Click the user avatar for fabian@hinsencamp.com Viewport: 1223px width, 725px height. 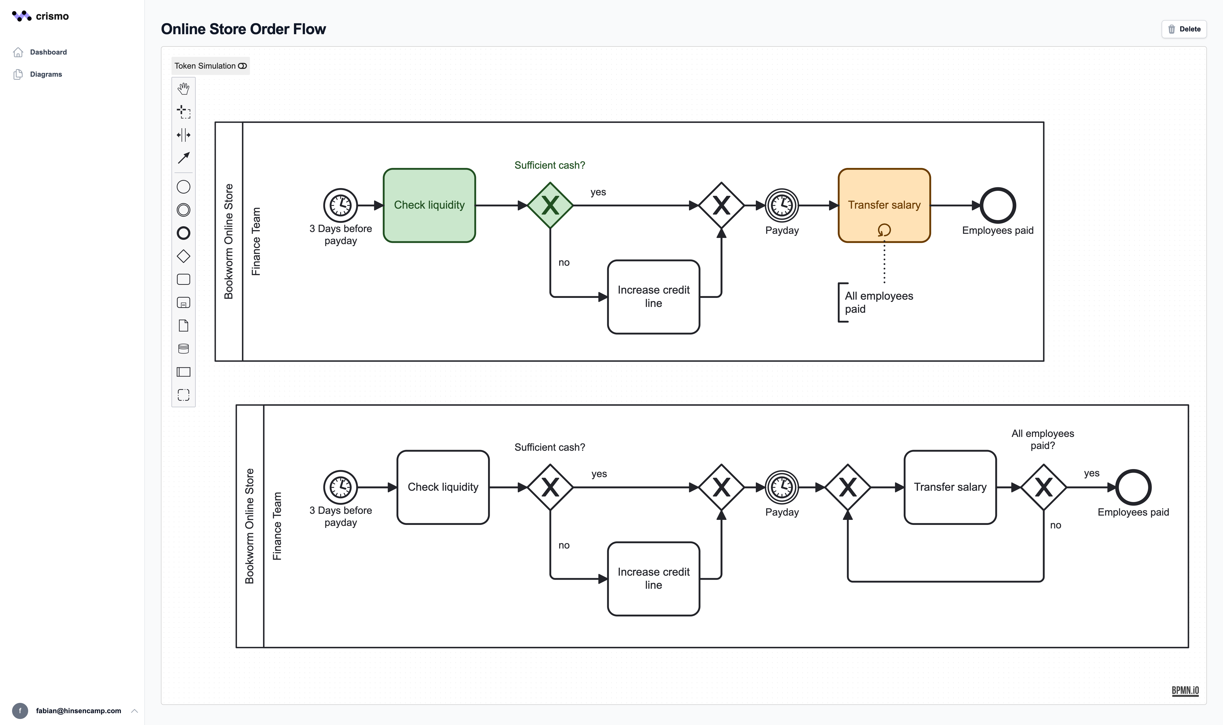click(x=20, y=711)
